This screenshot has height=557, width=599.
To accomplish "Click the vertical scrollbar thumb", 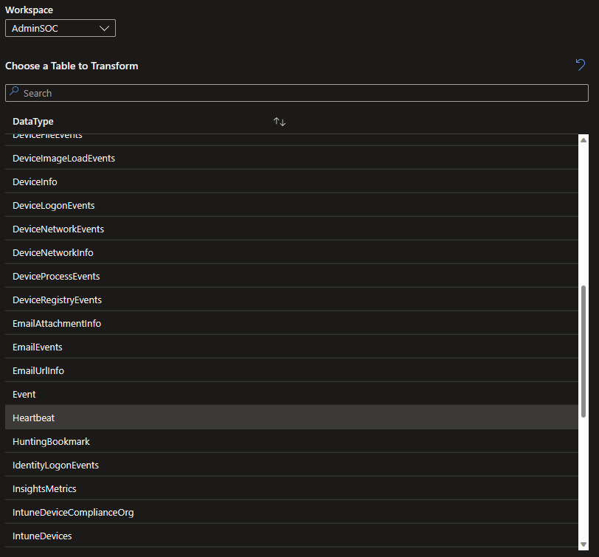I will pyautogui.click(x=584, y=351).
